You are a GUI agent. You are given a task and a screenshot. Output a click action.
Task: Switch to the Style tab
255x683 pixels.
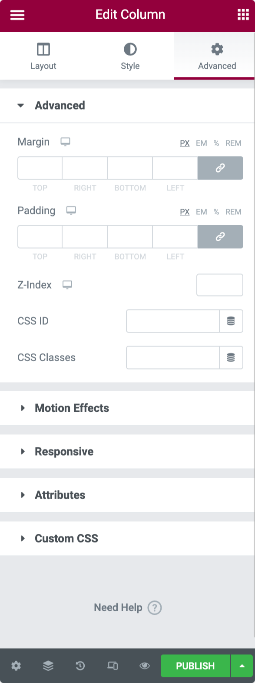[x=129, y=56]
